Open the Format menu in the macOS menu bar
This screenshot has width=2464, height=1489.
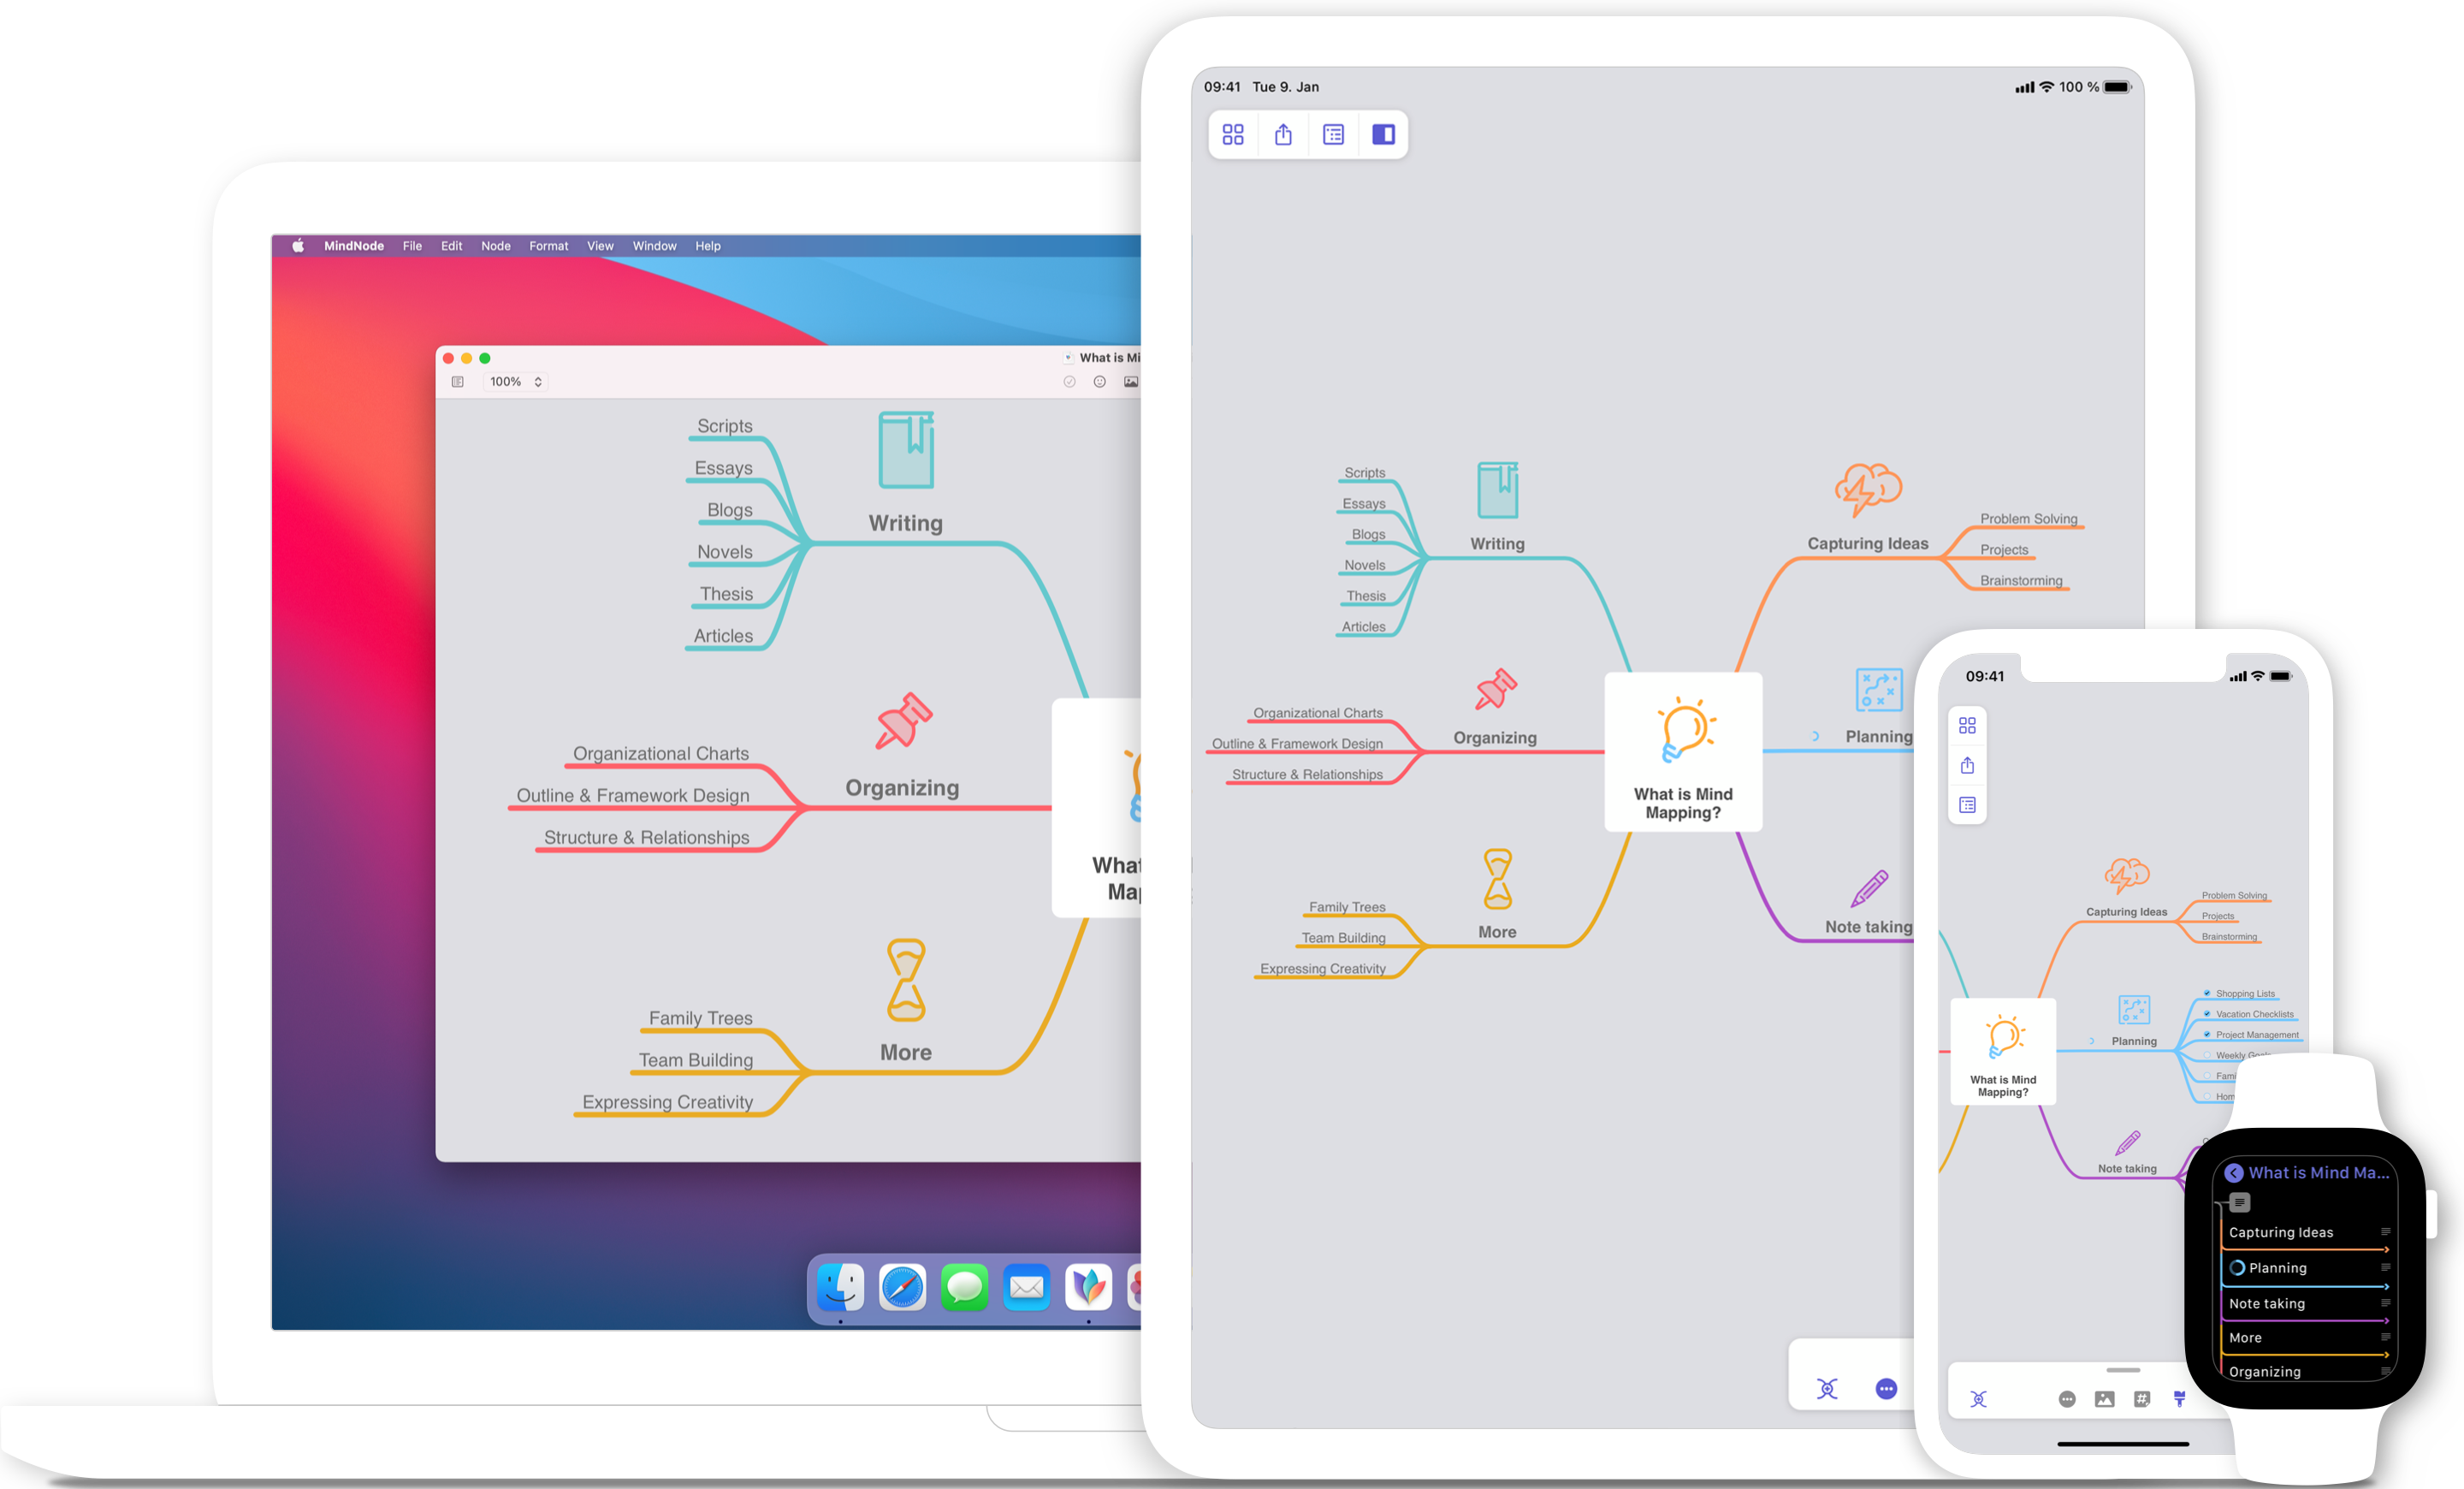pos(548,245)
